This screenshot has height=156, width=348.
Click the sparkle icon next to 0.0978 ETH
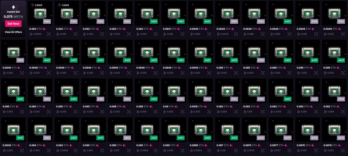coord(312,145)
